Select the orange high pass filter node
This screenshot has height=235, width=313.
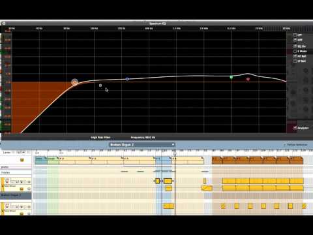[75, 82]
